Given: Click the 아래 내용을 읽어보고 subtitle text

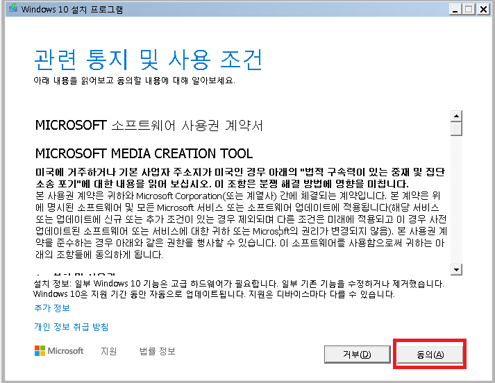Looking at the screenshot, I should coord(134,80).
